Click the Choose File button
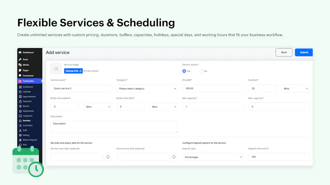This screenshot has width=330, height=185. tap(73, 71)
